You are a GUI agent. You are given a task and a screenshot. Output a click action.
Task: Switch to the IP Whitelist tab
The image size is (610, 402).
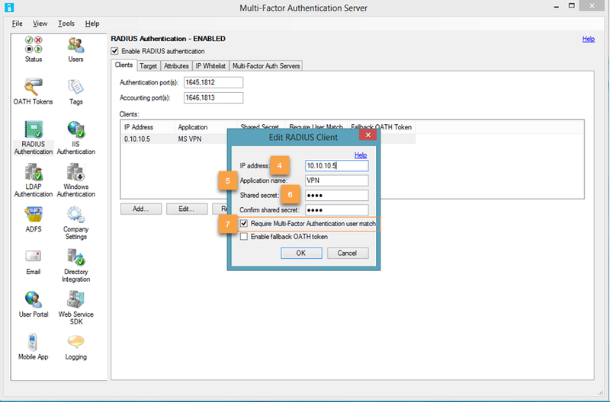pos(210,66)
